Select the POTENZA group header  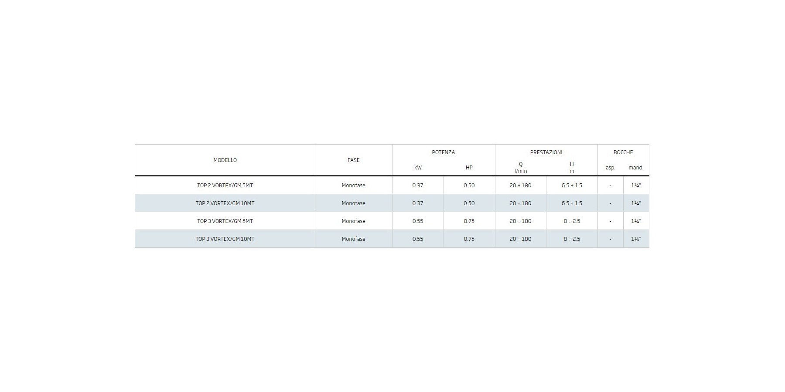coord(443,152)
